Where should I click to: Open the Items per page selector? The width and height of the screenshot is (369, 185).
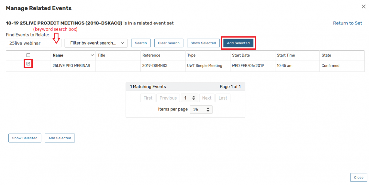[201, 110]
